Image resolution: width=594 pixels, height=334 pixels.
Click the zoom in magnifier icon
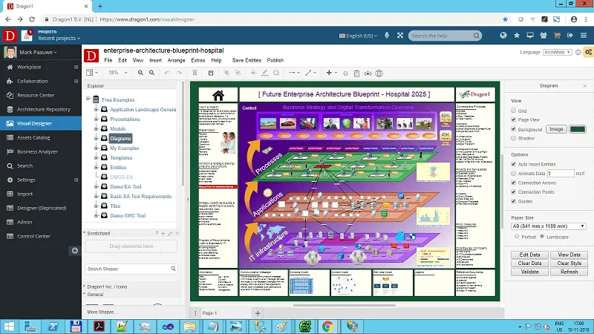[140, 73]
